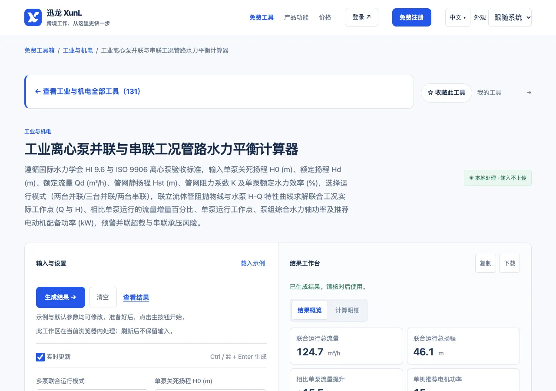Download results with the 下载 button
Image resolution: width=556 pixels, height=391 pixels.
tap(510, 263)
